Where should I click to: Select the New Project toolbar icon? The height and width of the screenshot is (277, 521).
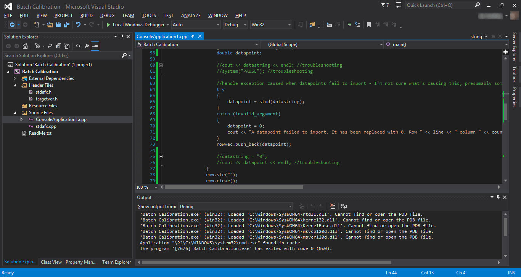[x=37, y=24]
